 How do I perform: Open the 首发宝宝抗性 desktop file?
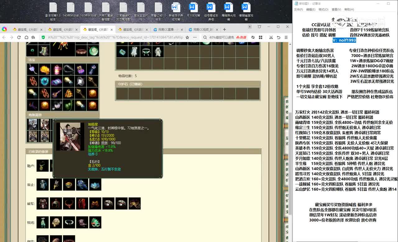[x=141, y=12]
